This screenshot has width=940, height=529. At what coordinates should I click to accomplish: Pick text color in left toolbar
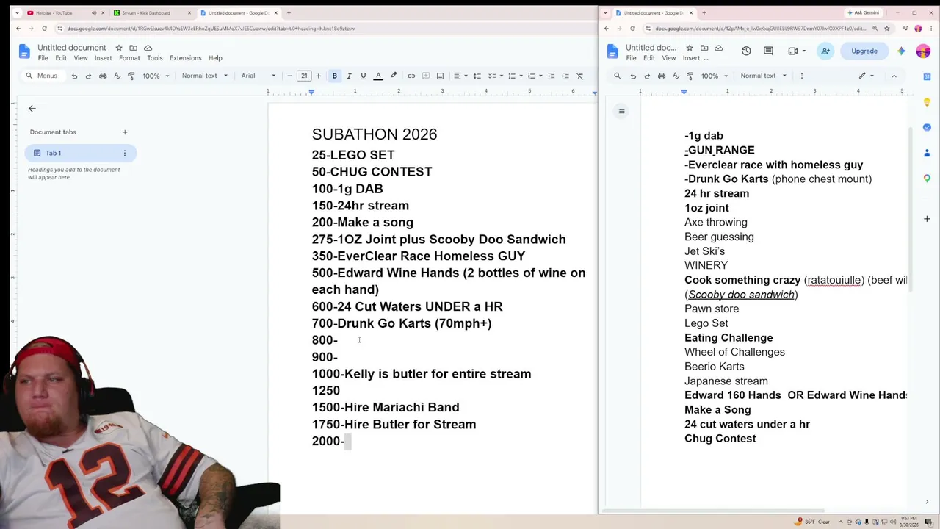[x=378, y=76]
